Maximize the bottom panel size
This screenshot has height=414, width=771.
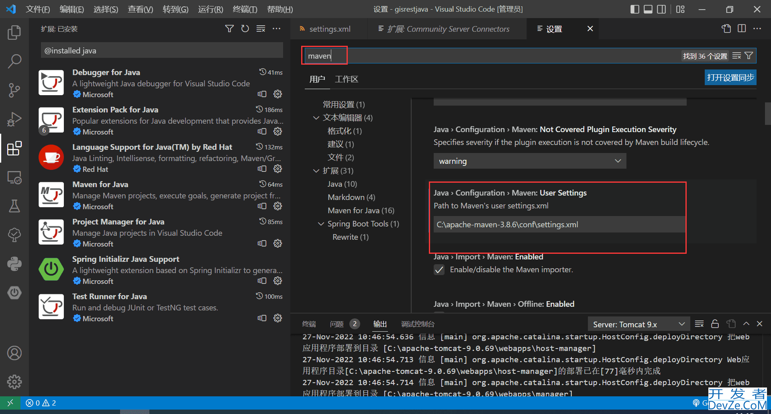[746, 324]
